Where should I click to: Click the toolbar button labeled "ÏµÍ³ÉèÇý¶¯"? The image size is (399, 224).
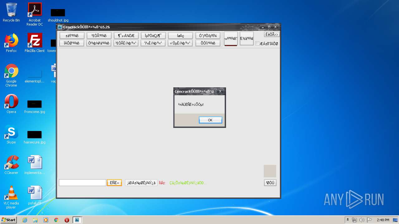pos(153,35)
